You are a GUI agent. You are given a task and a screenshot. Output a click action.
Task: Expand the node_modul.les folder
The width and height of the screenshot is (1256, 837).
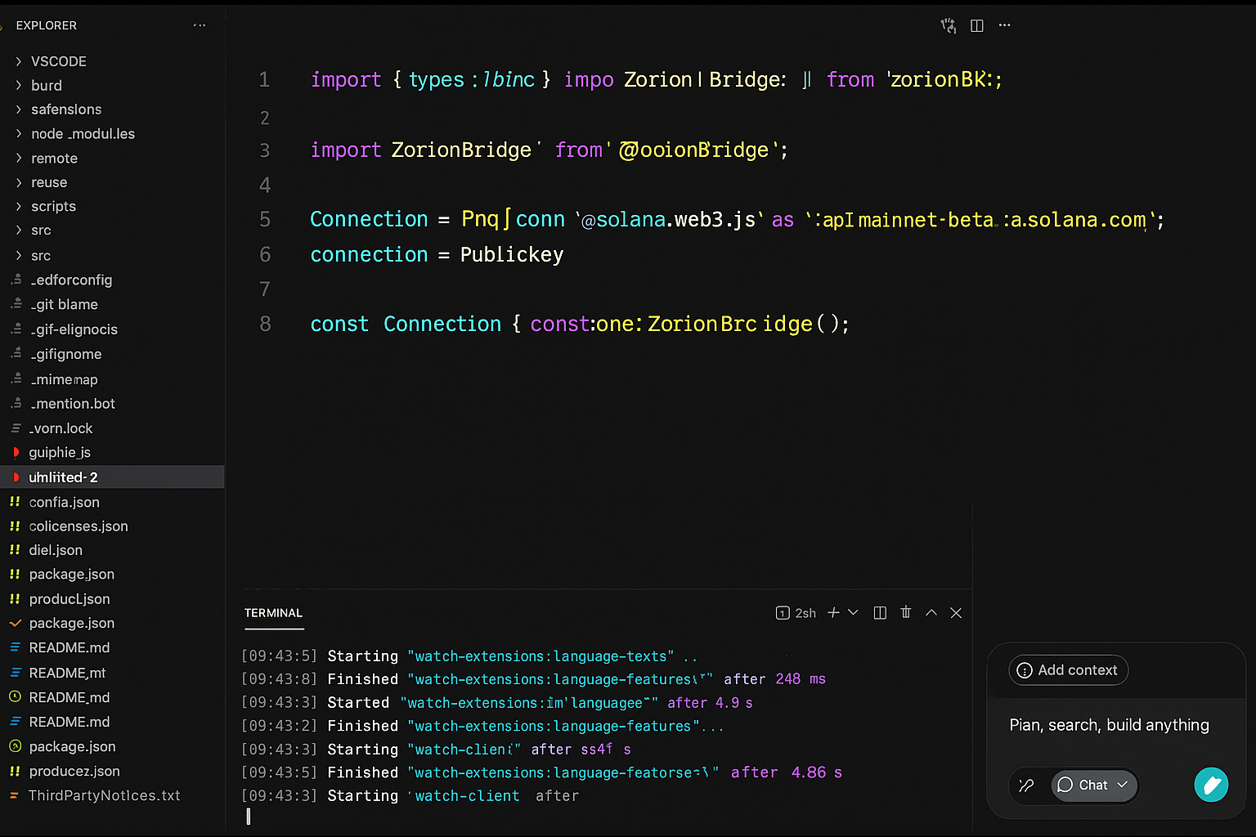(83, 133)
